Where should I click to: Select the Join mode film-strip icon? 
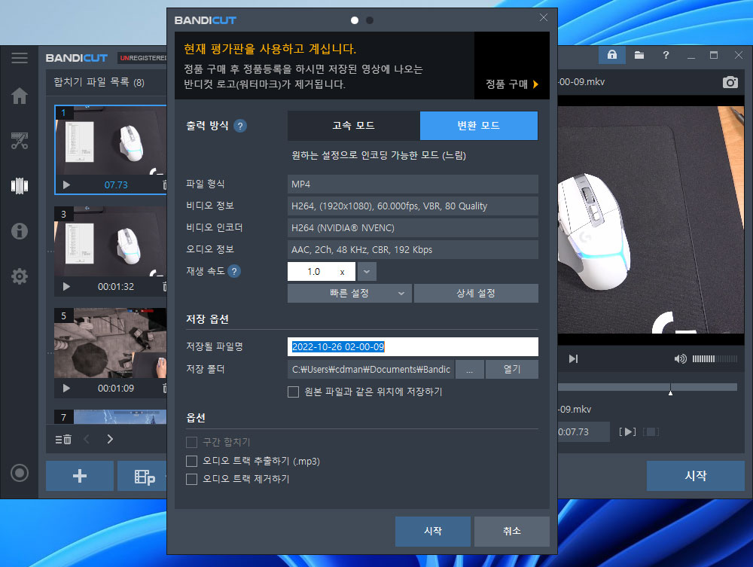pos(20,186)
